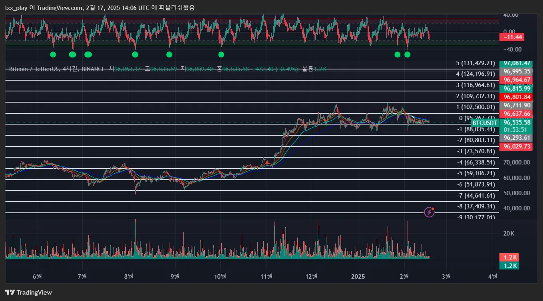Click the purple lightning bolt replay icon
This screenshot has width=543, height=301.
429,212
